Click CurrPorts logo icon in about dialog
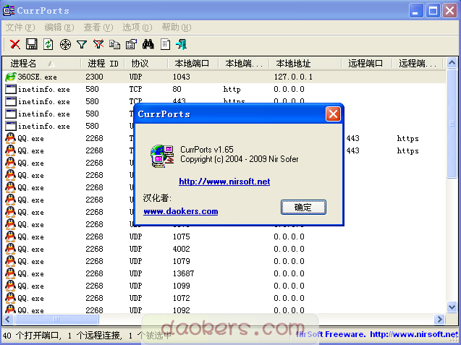This screenshot has width=461, height=345. coord(162,156)
